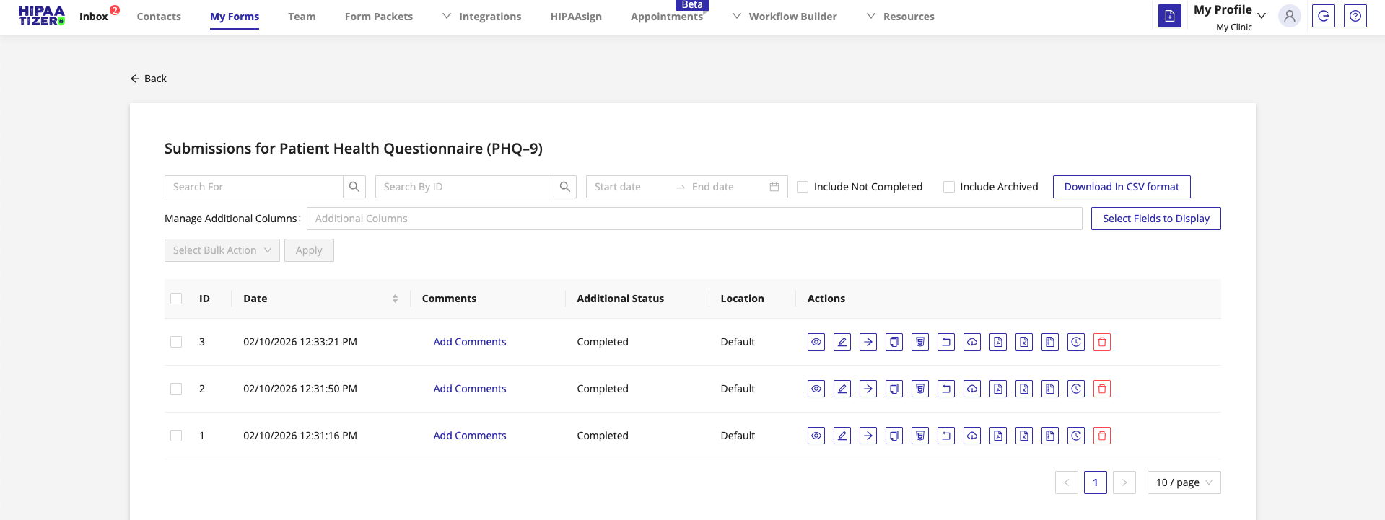Viewport: 1385px width, 520px height.
Task: Click Download In CSV format button
Action: pos(1121,187)
